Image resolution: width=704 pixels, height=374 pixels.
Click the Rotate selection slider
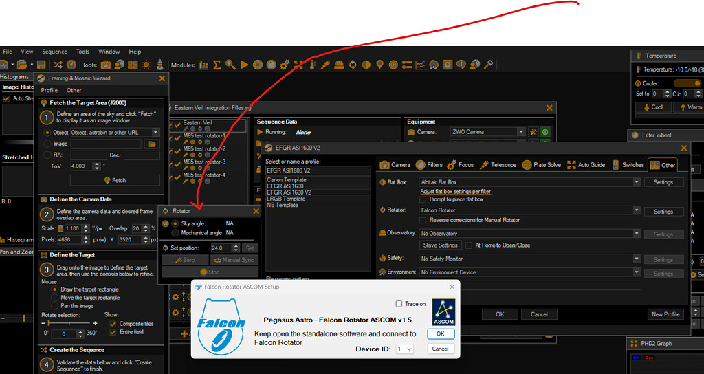69,323
